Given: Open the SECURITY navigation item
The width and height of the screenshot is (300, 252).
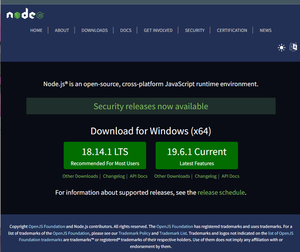Looking at the screenshot, I should point(195,30).
